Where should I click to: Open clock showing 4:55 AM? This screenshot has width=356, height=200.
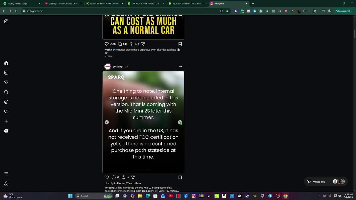(349, 196)
